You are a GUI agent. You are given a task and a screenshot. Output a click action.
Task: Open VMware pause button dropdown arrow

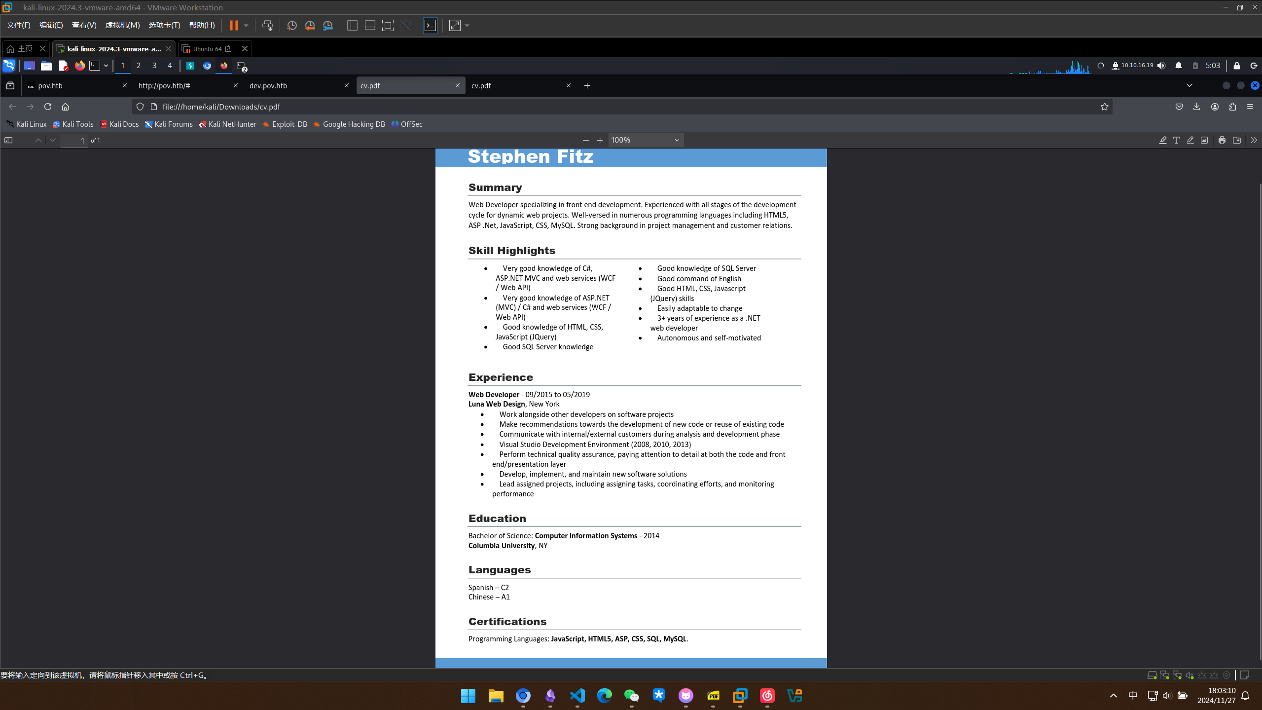tap(246, 26)
